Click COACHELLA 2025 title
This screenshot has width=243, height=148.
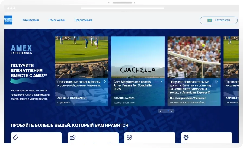tap(124, 98)
